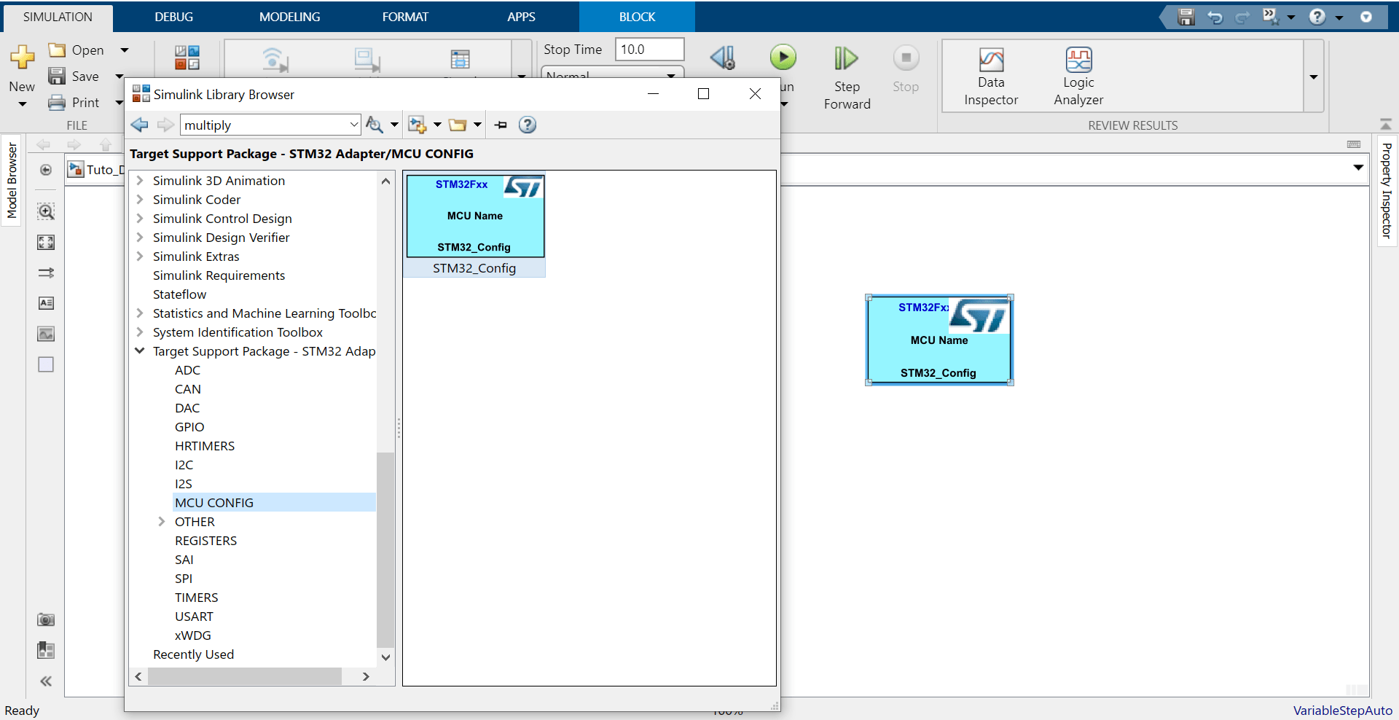This screenshot has width=1399, height=720.
Task: Click the Library Browser help icon
Action: (x=527, y=125)
